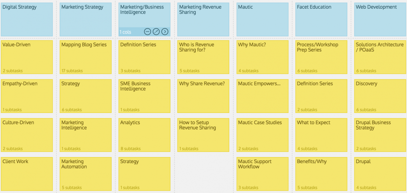Open the How to Setup Revenue Sharing card
Image resolution: width=407 pixels, height=193 pixels.
coord(203,135)
